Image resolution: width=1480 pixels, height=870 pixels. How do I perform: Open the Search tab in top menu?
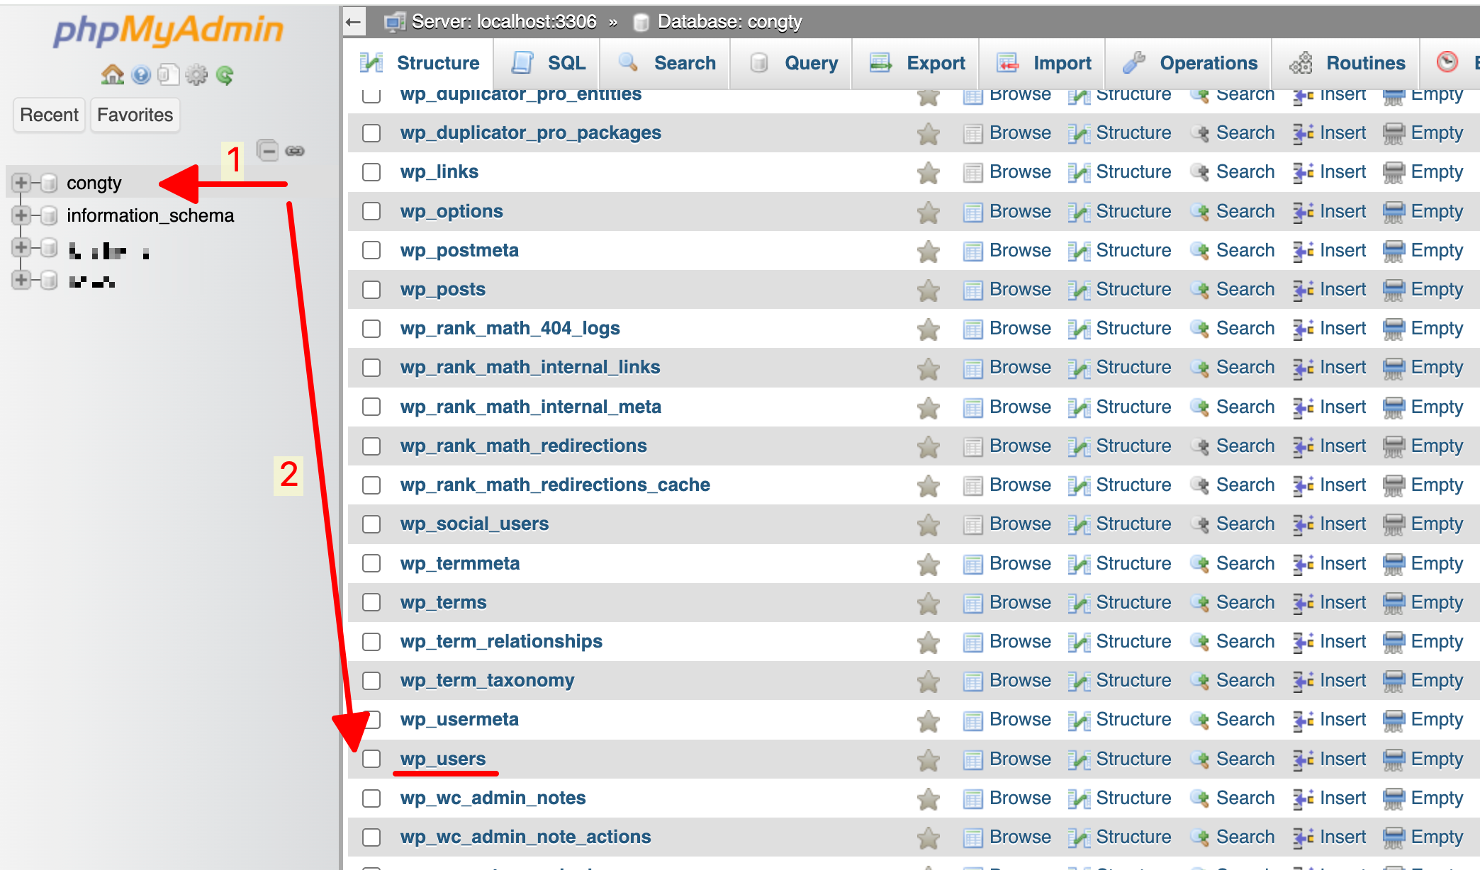click(x=666, y=63)
